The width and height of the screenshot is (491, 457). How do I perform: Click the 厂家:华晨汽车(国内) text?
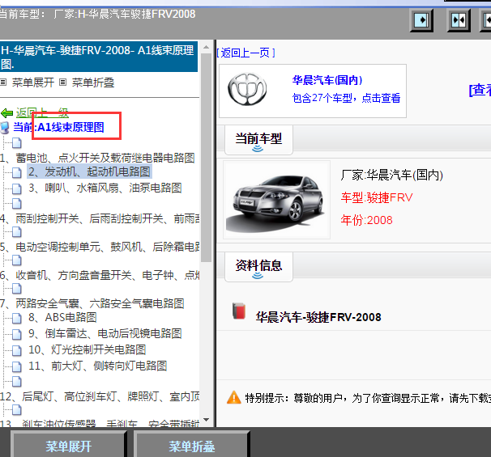pyautogui.click(x=392, y=175)
